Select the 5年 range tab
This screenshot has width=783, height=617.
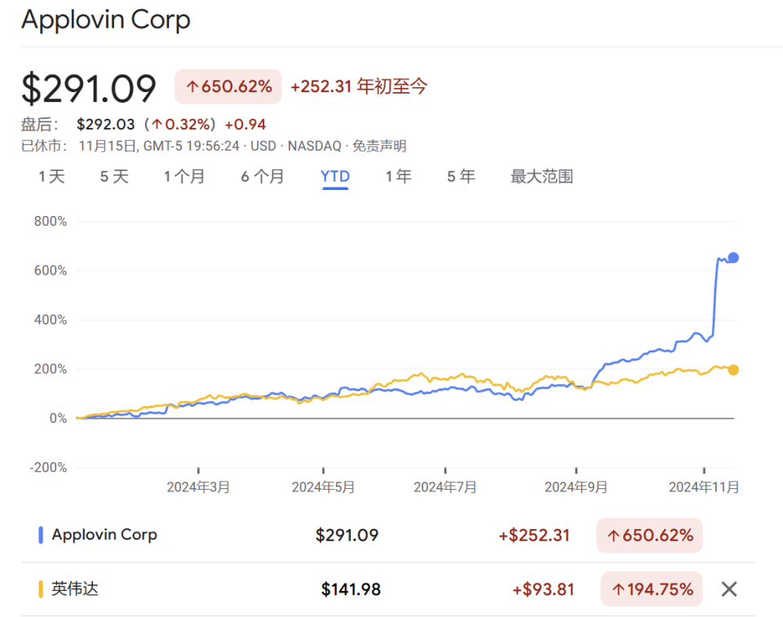[x=461, y=176]
